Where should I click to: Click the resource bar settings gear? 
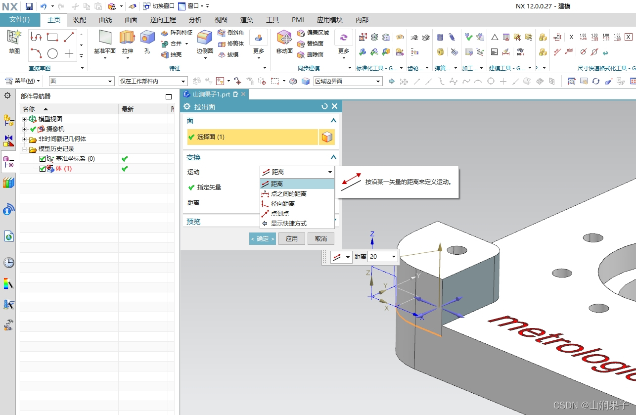7,95
